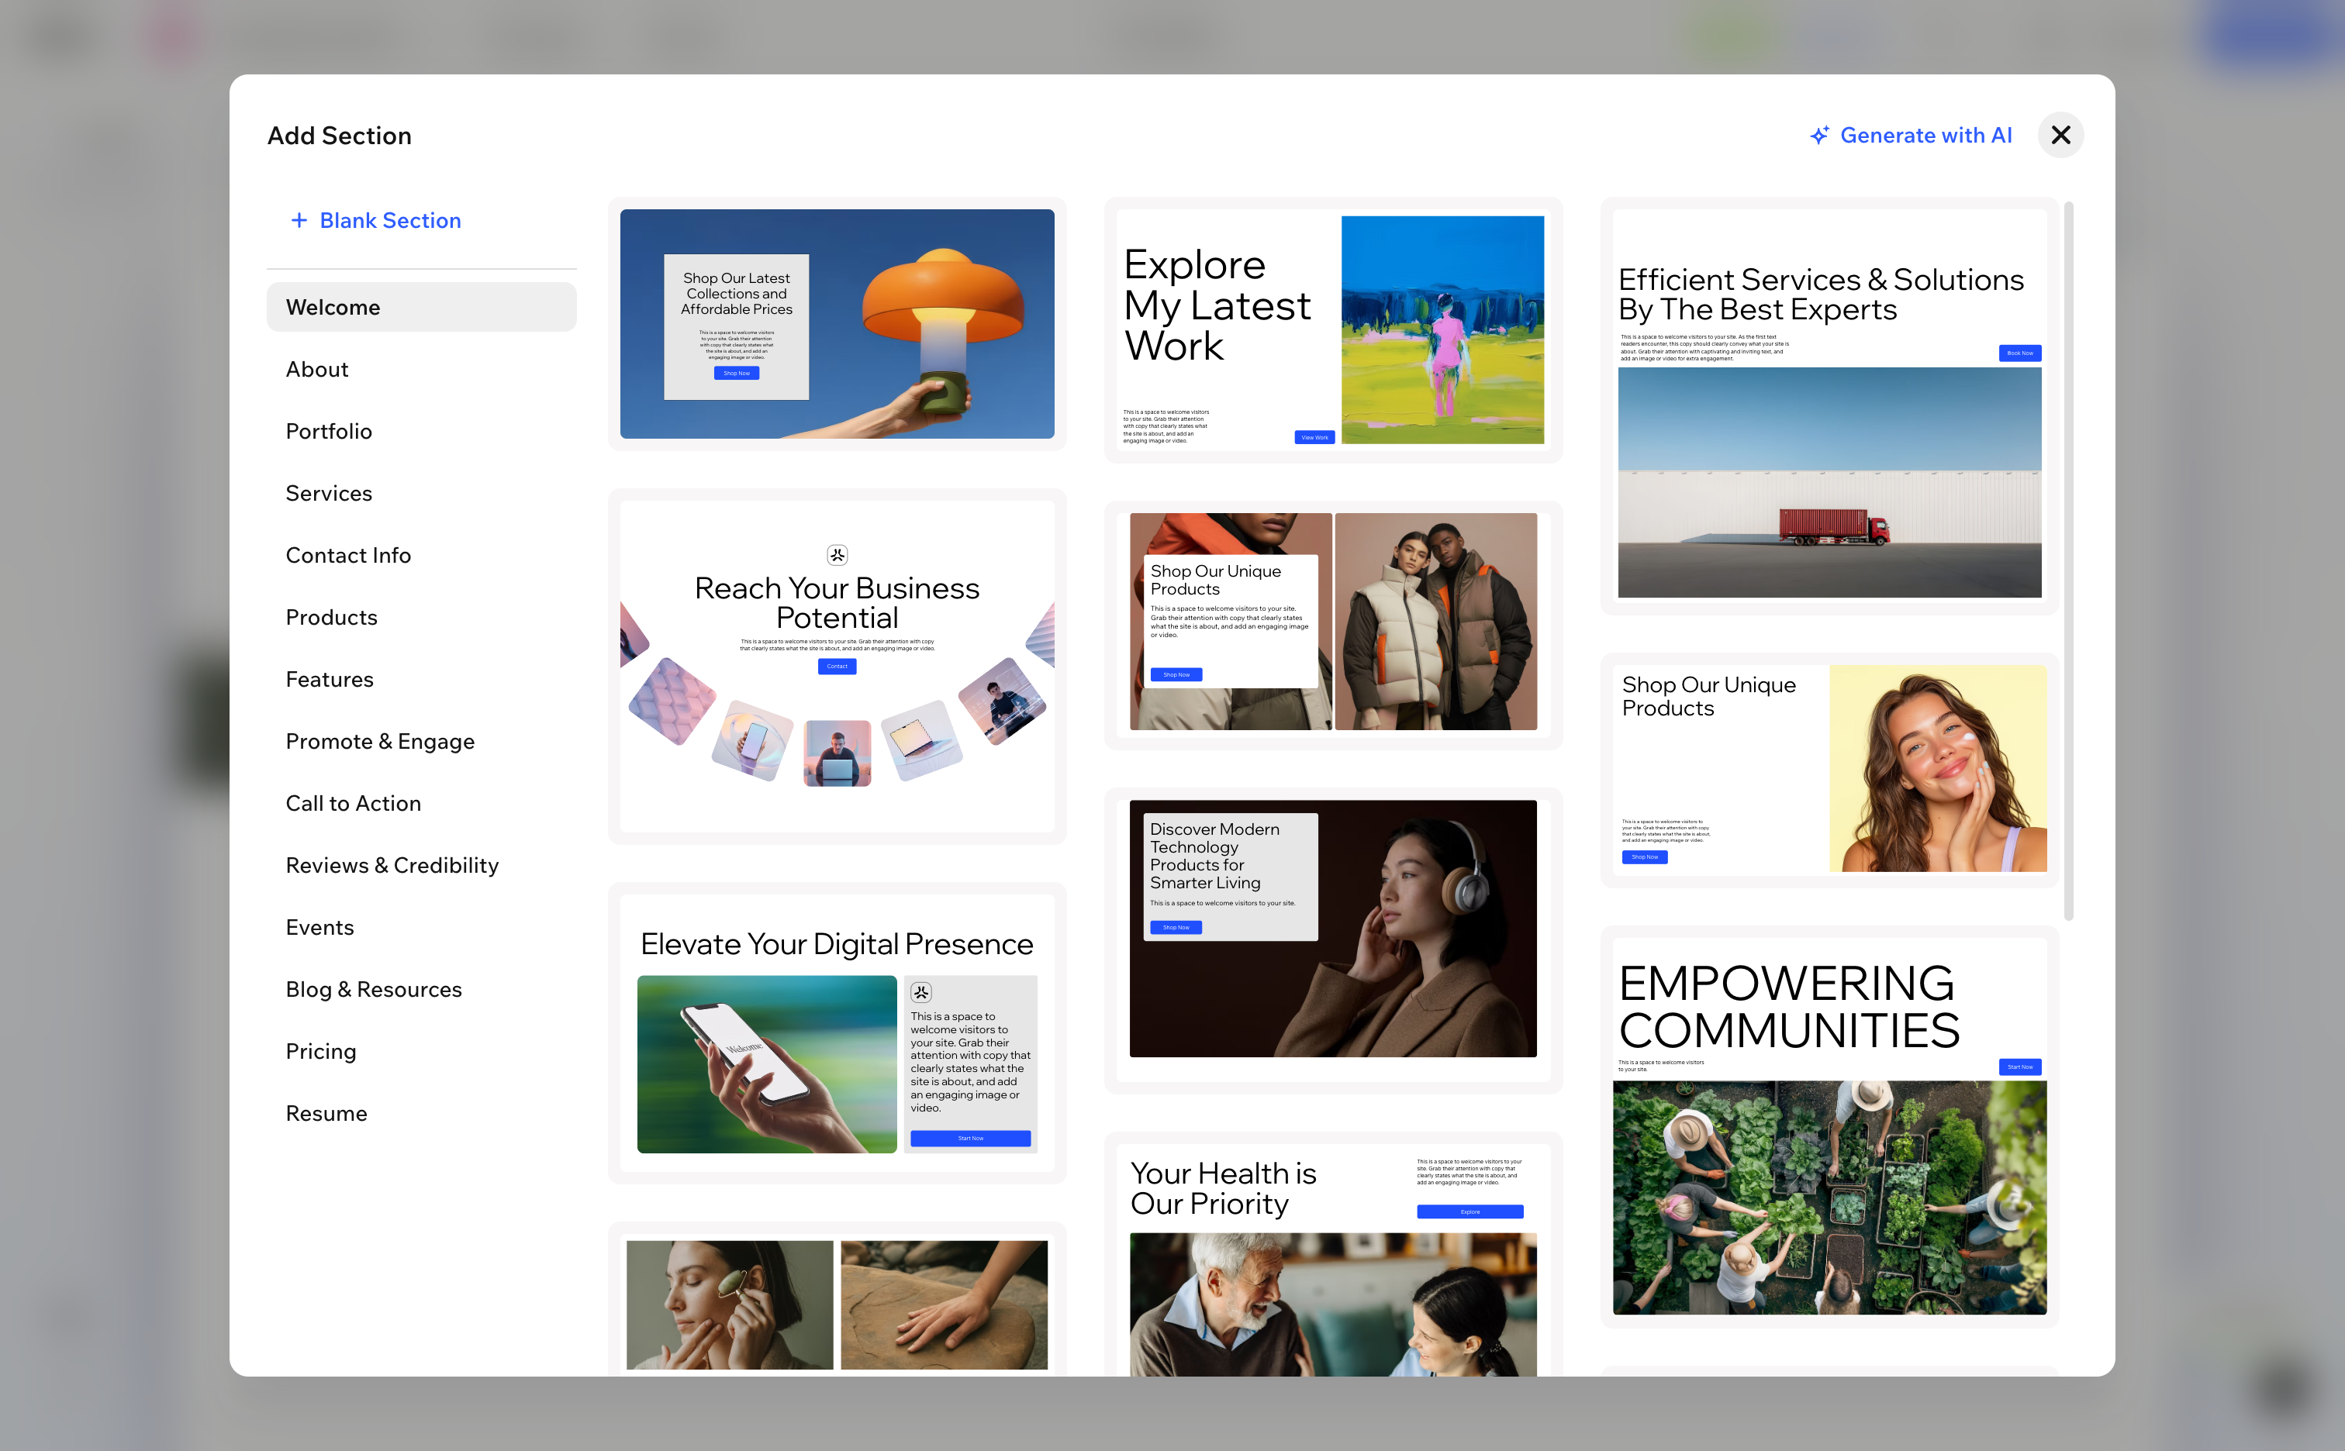
Task: Choose the Empowering Communities template
Action: tap(1829, 1127)
